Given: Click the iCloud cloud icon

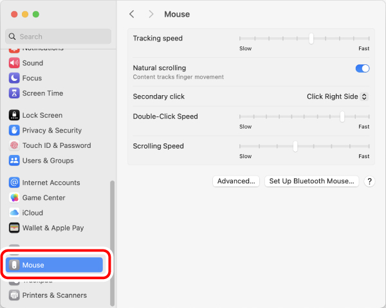Looking at the screenshot, I should click(14, 213).
